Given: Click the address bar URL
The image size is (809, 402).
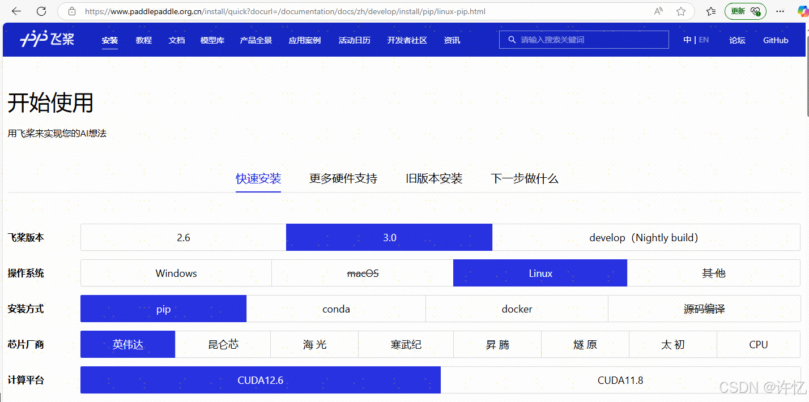Looking at the screenshot, I should coord(285,11).
